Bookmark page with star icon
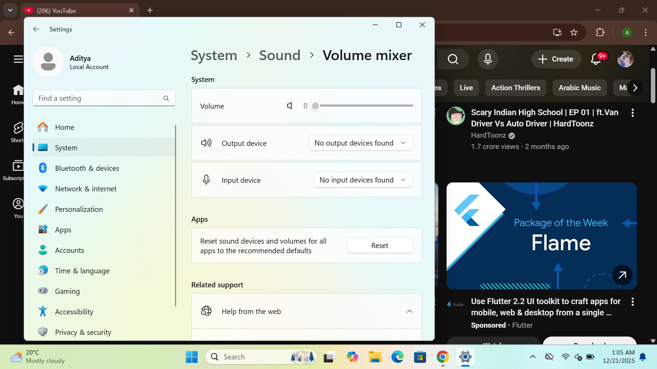This screenshot has height=369, width=657. pos(574,32)
